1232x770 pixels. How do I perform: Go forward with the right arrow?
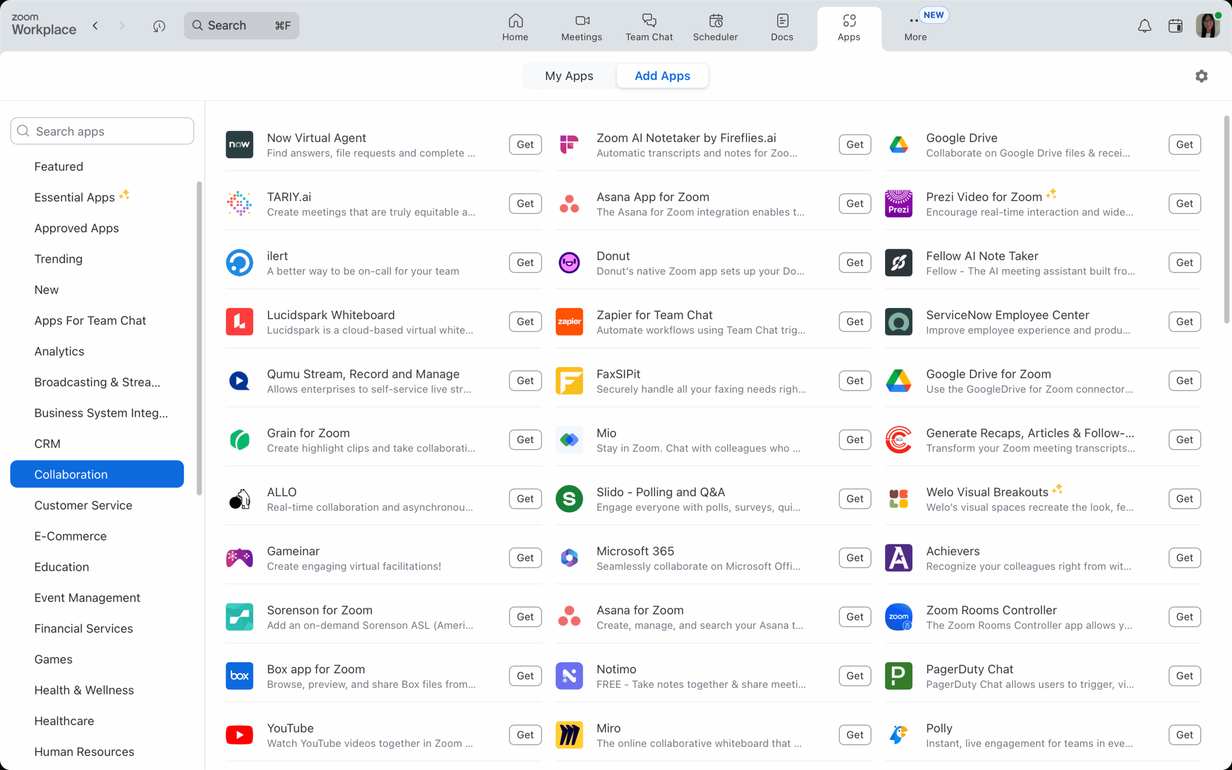(122, 26)
